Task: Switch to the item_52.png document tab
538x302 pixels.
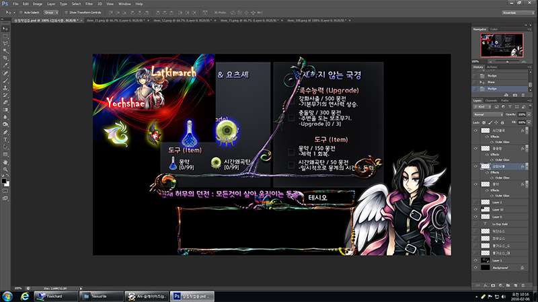Action: [182, 21]
